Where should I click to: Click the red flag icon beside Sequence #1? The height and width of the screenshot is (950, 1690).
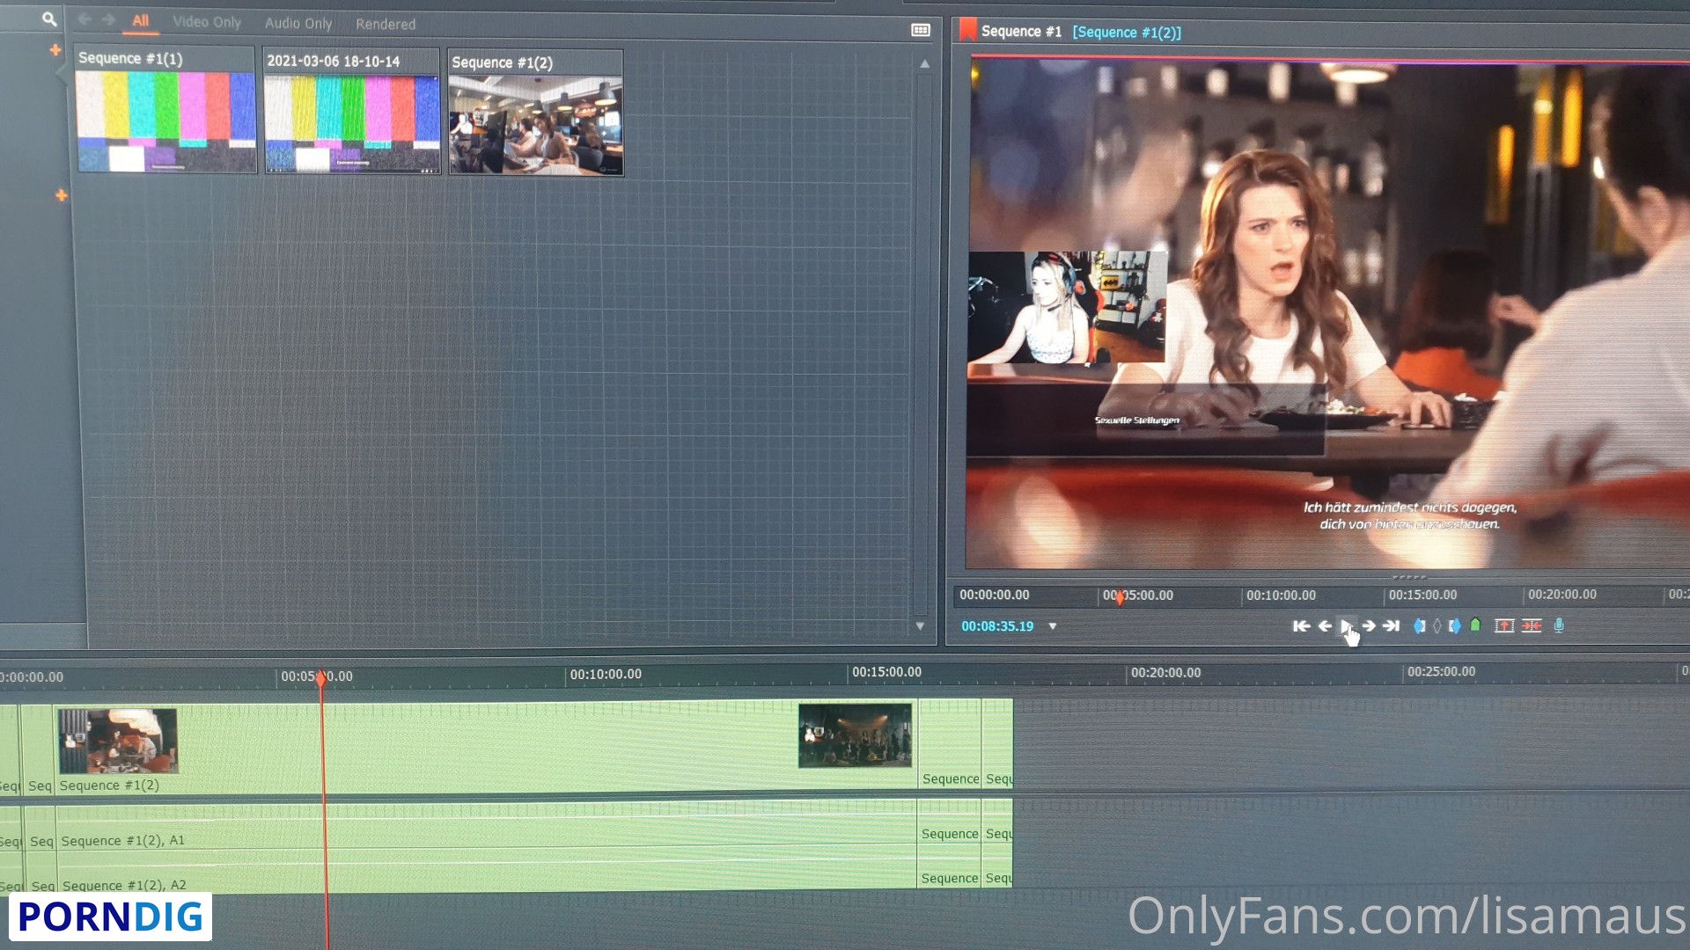(967, 30)
